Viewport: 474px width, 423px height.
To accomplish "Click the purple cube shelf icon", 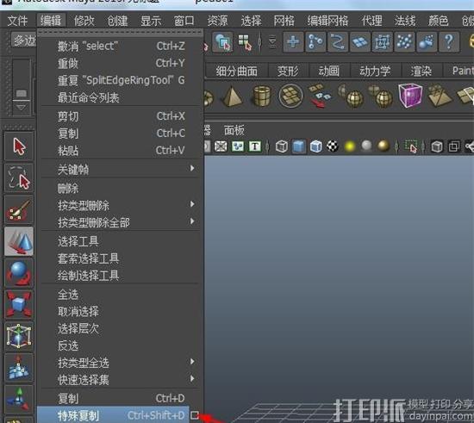I will [410, 96].
